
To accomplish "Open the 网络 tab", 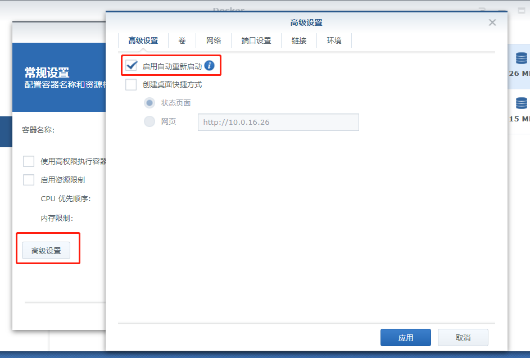I will point(214,40).
